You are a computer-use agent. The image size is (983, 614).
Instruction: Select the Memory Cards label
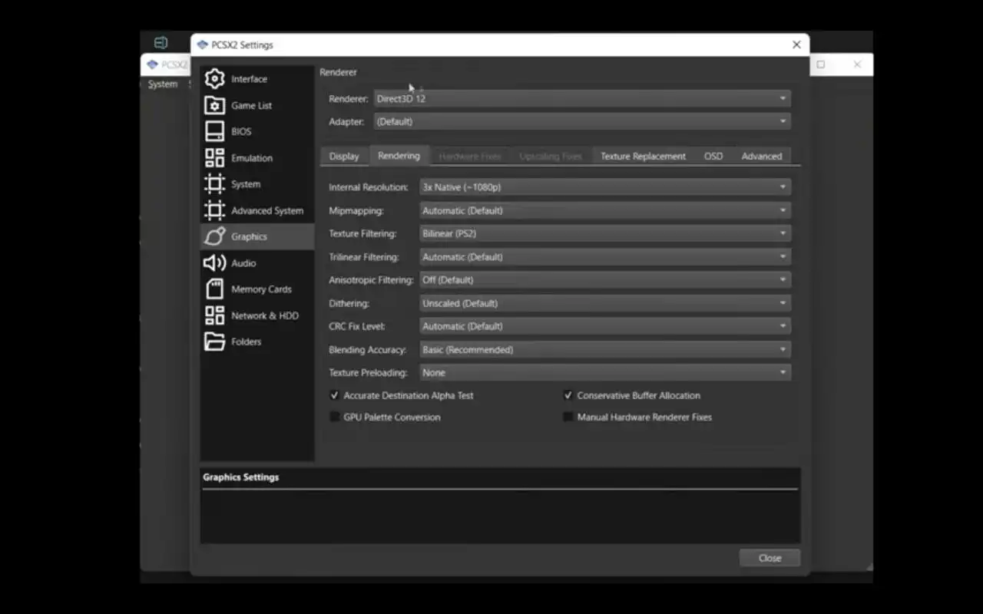[x=261, y=289]
